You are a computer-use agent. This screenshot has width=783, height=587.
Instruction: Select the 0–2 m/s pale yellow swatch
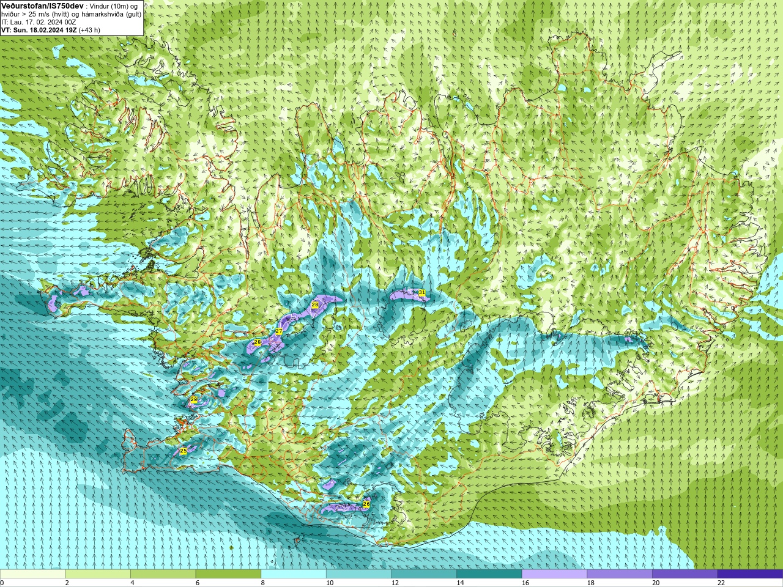point(32,574)
